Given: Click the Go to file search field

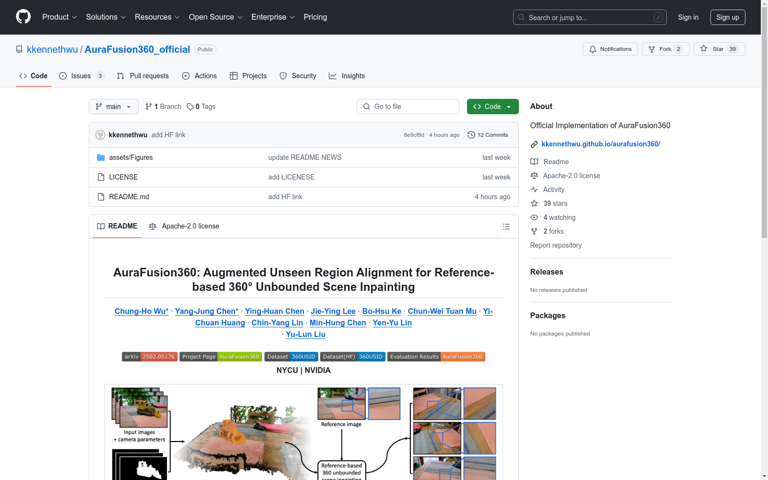Looking at the screenshot, I should point(408,107).
